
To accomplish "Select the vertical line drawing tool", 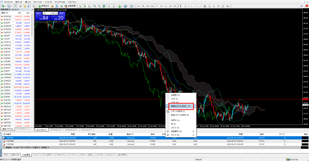I will coord(191,6).
